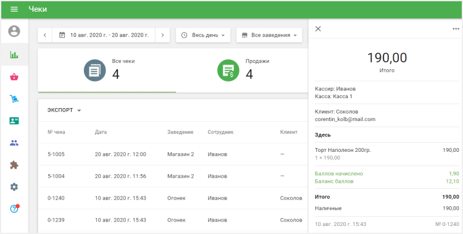Image resolution: width=463 pixels, height=234 pixels.
Task: Go to next date period arrow
Action: tap(162, 35)
